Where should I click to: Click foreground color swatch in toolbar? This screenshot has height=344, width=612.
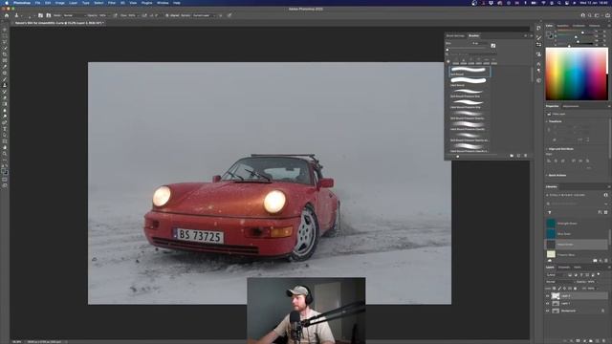point(4,170)
